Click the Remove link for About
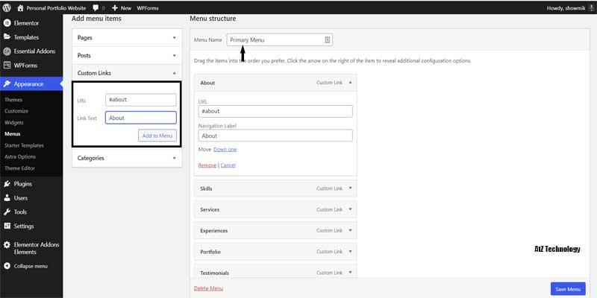The height and width of the screenshot is (298, 597). tap(207, 165)
